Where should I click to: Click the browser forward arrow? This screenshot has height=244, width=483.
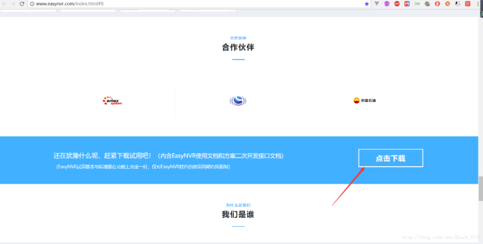(13, 4)
